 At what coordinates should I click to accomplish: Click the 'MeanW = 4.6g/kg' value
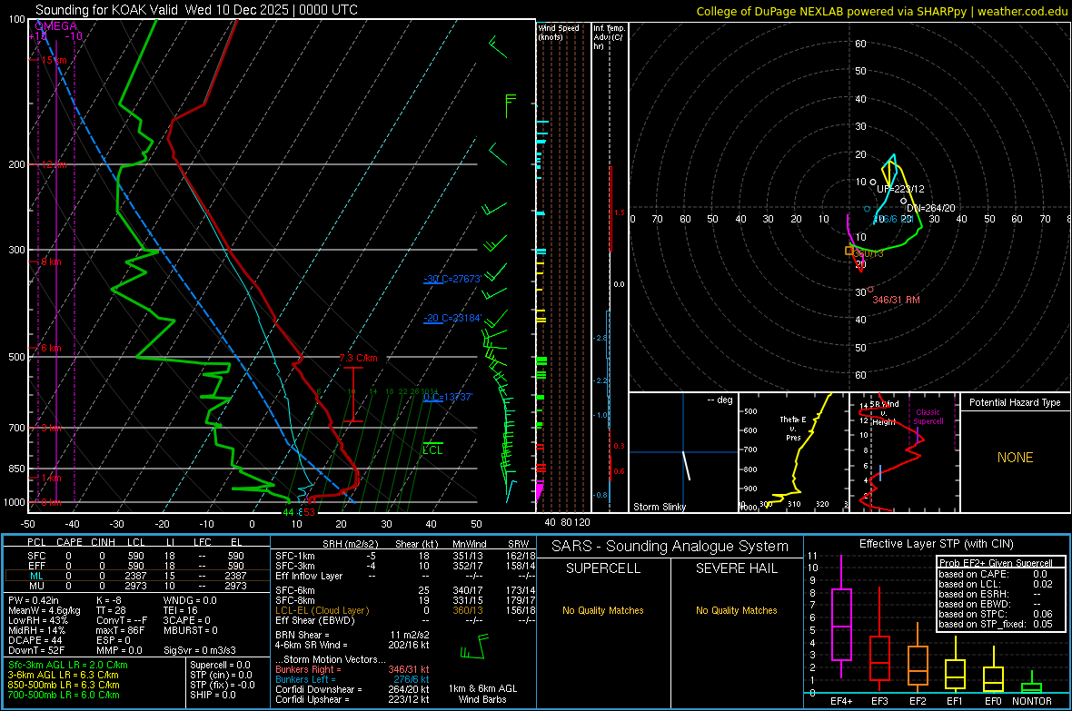[x=44, y=610]
